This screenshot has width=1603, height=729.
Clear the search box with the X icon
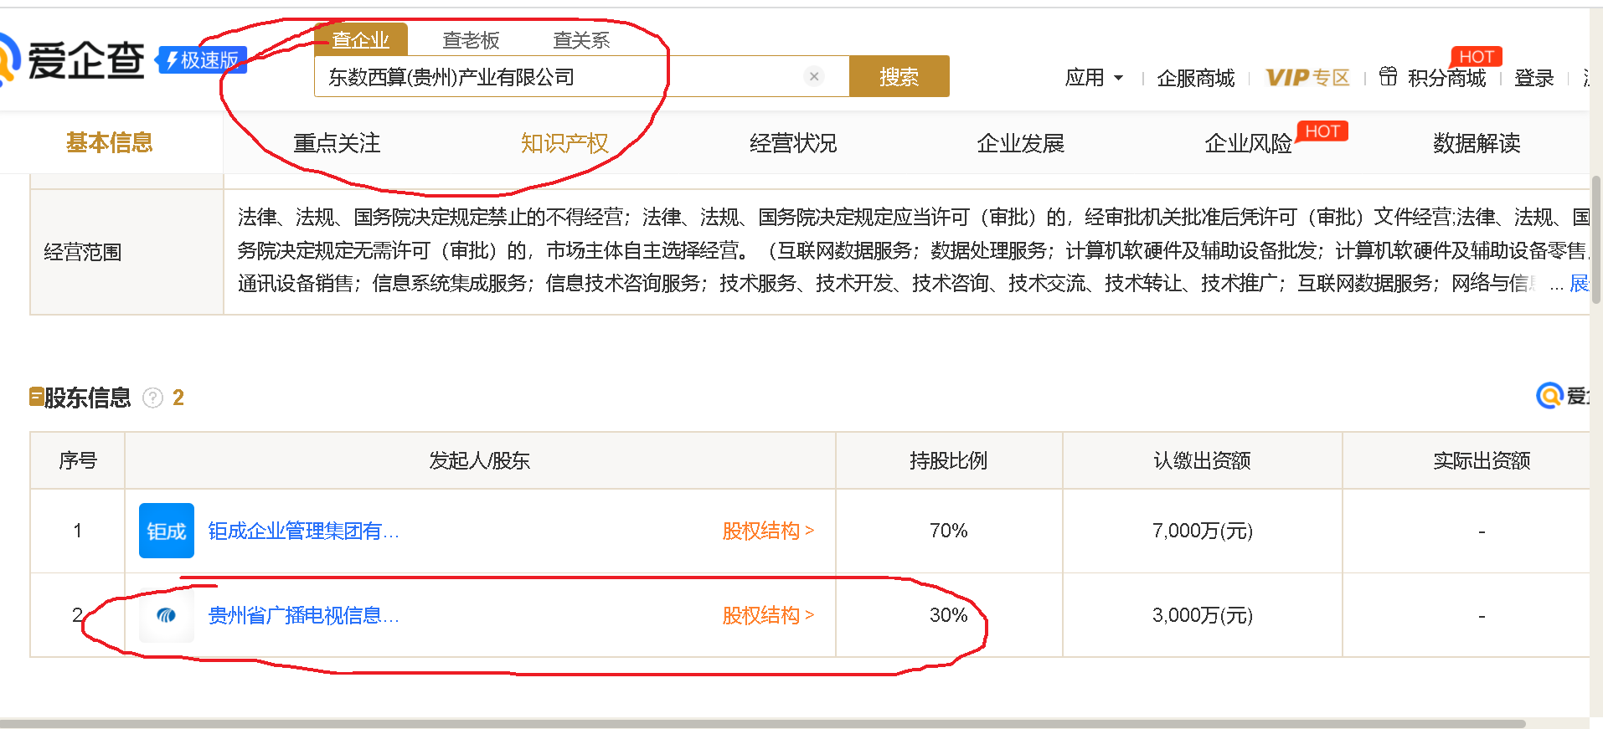tap(813, 76)
